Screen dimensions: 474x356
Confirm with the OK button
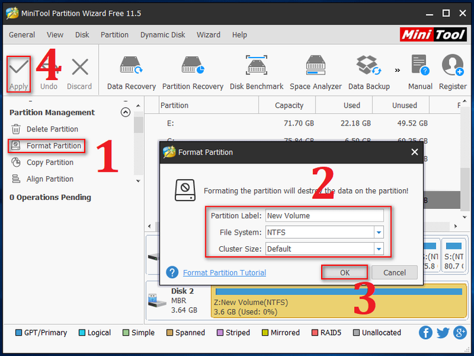(x=345, y=273)
